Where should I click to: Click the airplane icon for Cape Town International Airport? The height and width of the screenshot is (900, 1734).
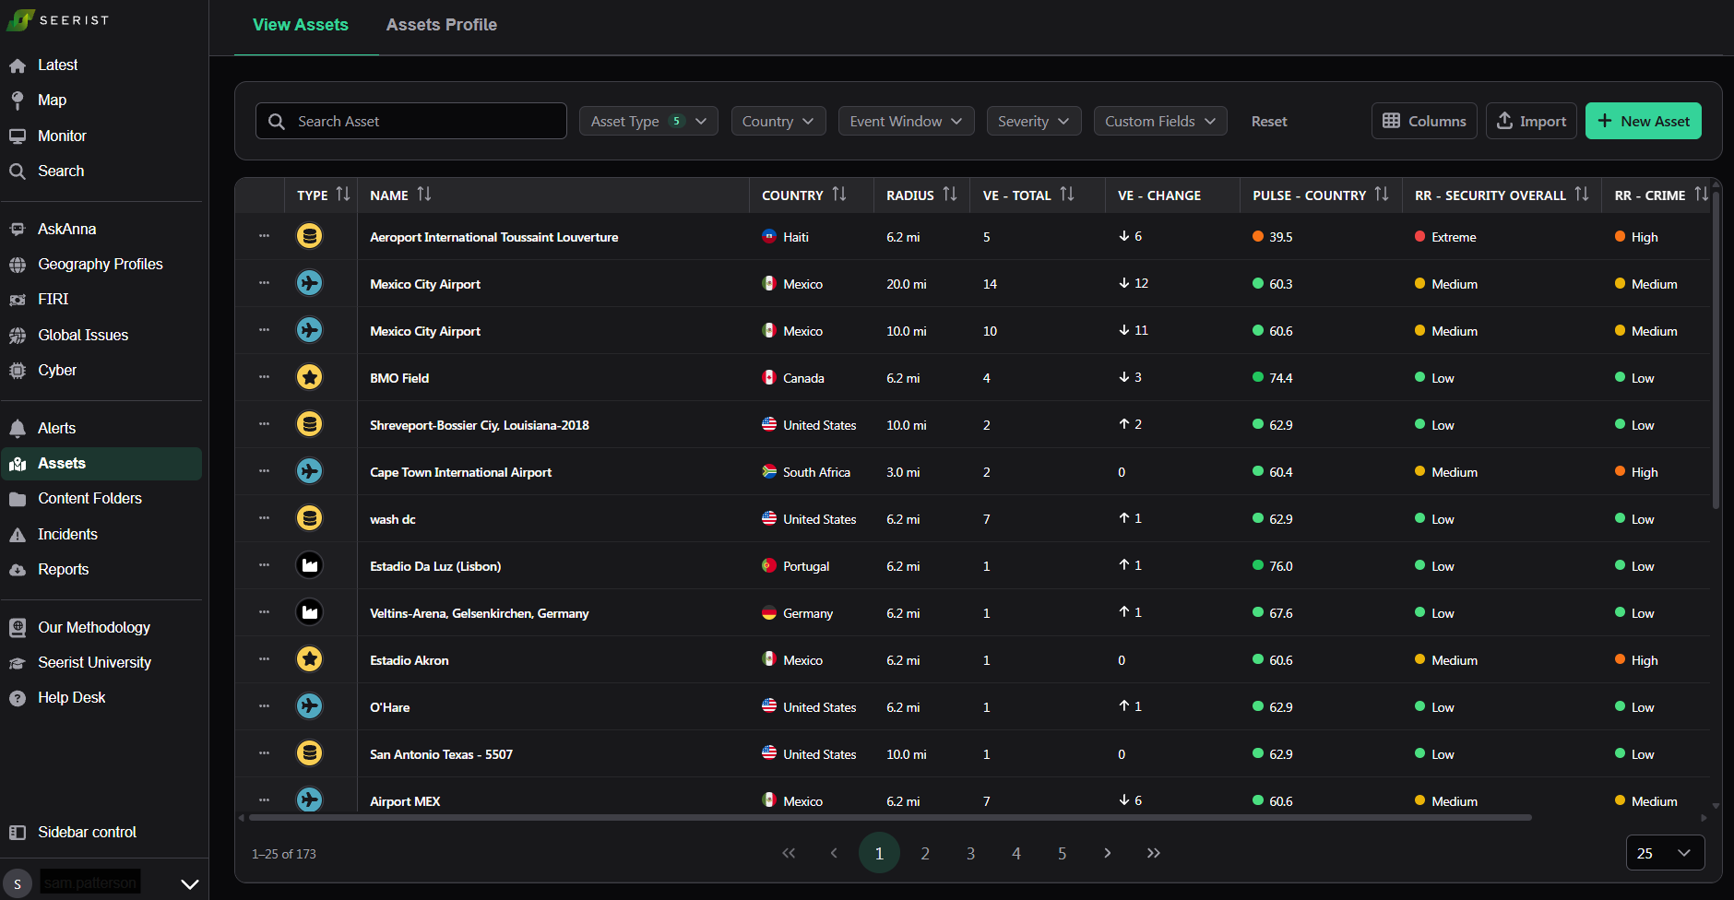pos(310,471)
